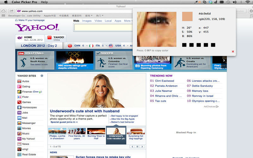Open the Wi-Fi status menu

(248, 2)
